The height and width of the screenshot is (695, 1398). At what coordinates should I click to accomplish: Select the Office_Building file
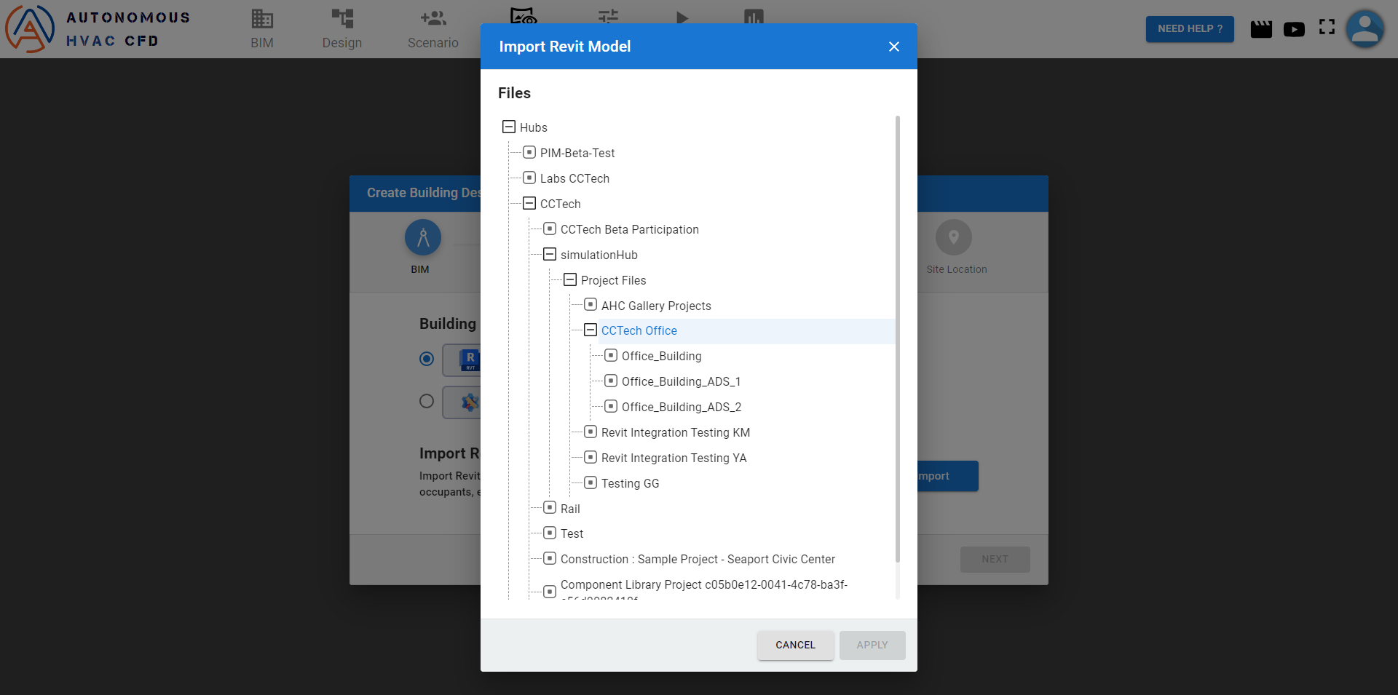662,357
